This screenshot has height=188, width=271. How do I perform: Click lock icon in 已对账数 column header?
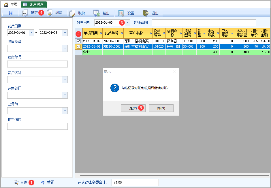click(x=232, y=33)
